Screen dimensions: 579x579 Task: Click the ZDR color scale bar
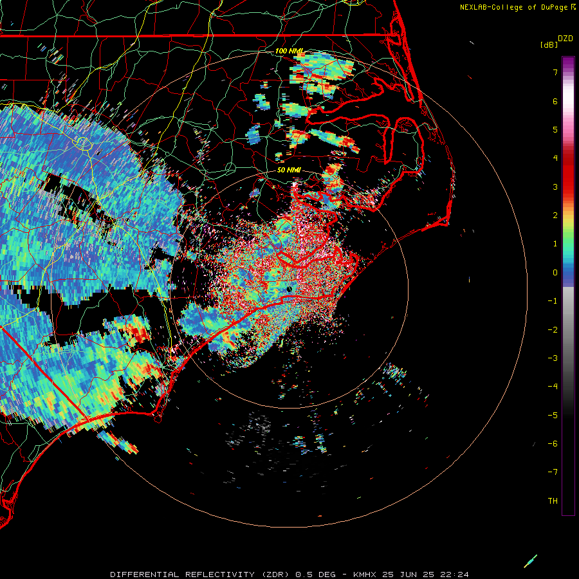pyautogui.click(x=568, y=286)
